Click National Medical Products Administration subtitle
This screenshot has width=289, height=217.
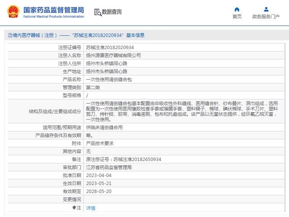[x=54, y=16]
